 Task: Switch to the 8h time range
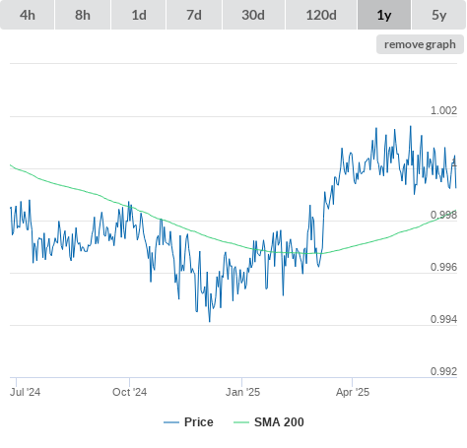pyautogui.click(x=83, y=15)
